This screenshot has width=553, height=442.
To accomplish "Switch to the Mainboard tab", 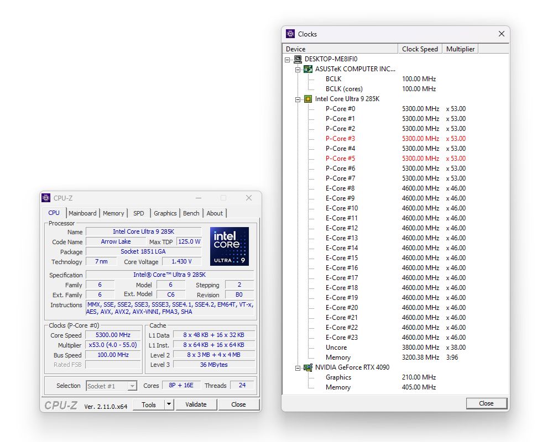I will click(82, 213).
